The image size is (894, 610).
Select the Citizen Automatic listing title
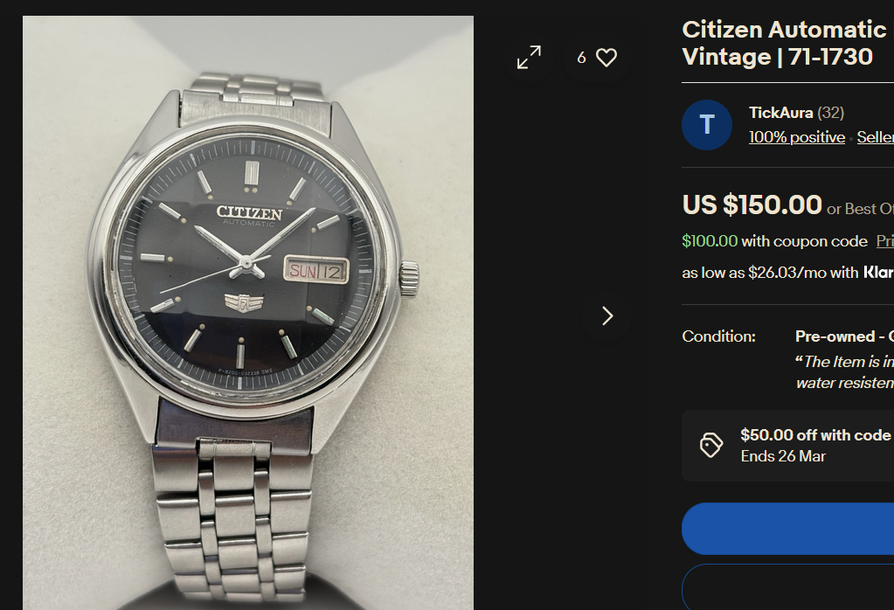pyautogui.click(x=787, y=44)
